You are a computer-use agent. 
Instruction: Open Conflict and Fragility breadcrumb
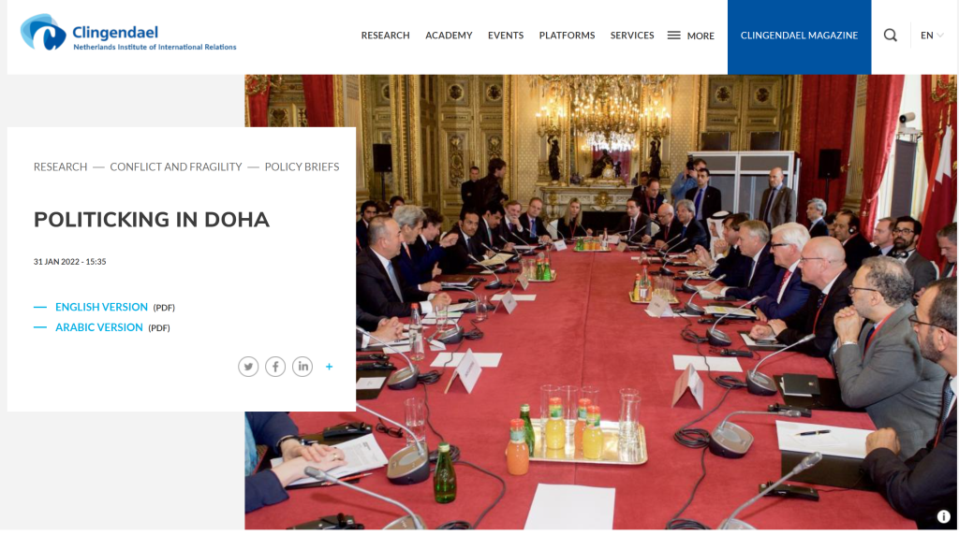[176, 166]
